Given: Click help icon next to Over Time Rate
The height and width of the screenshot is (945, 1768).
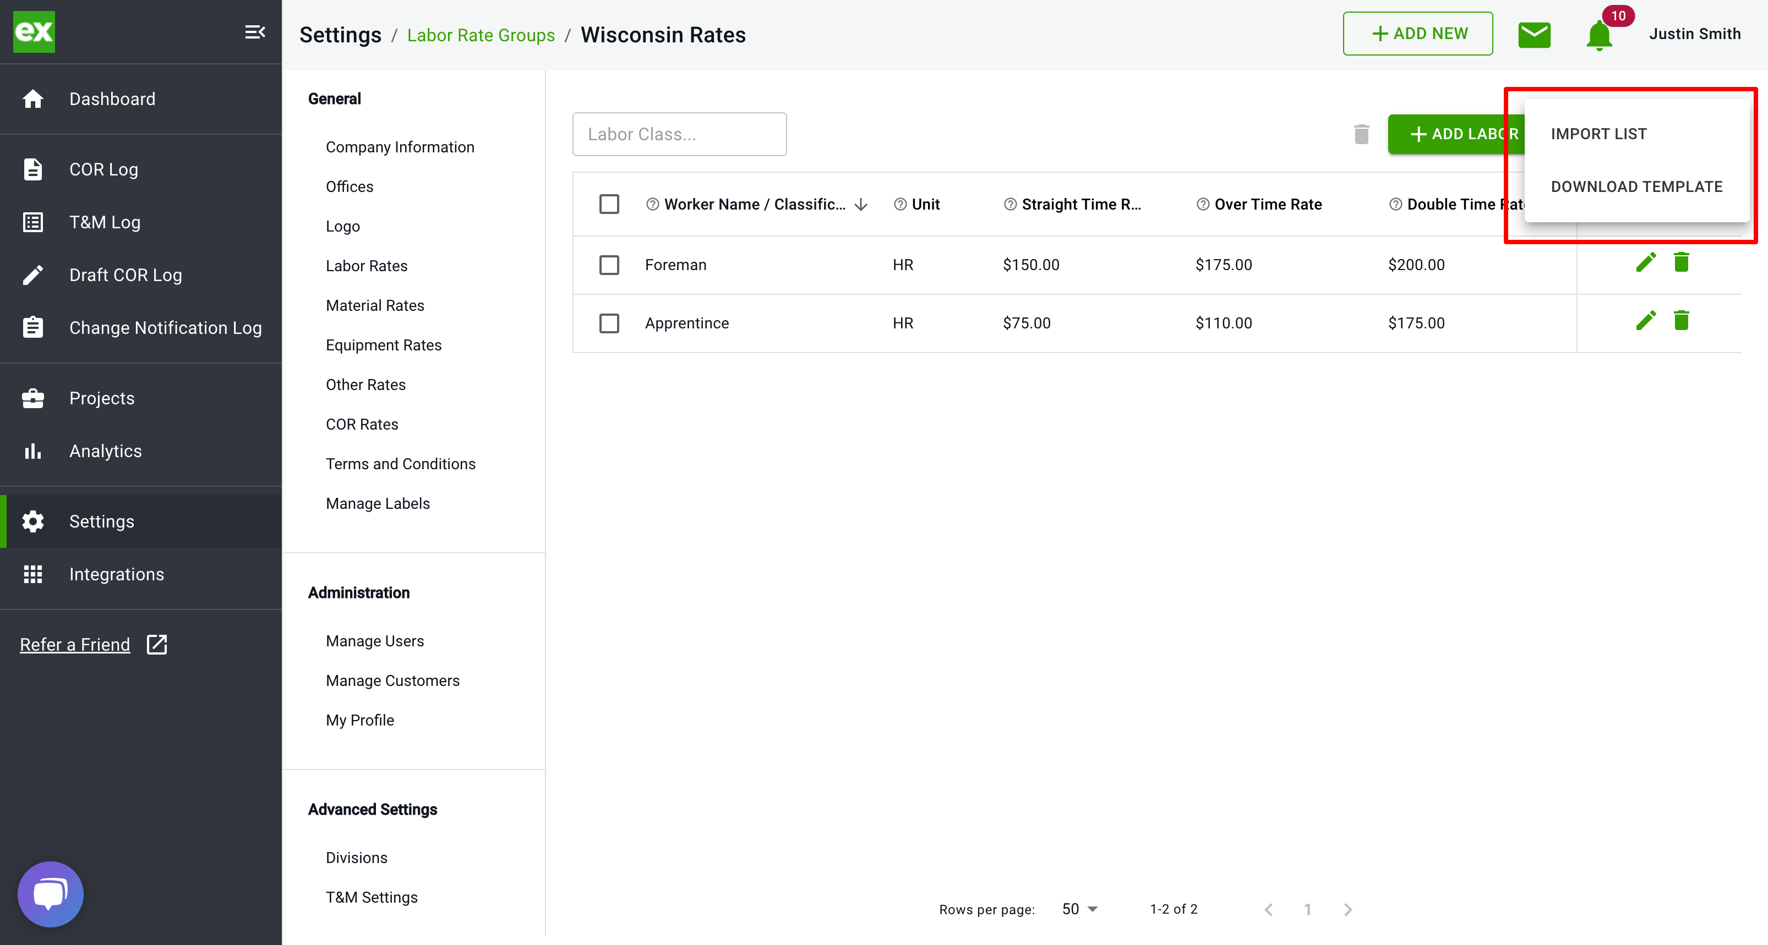Looking at the screenshot, I should (1203, 205).
